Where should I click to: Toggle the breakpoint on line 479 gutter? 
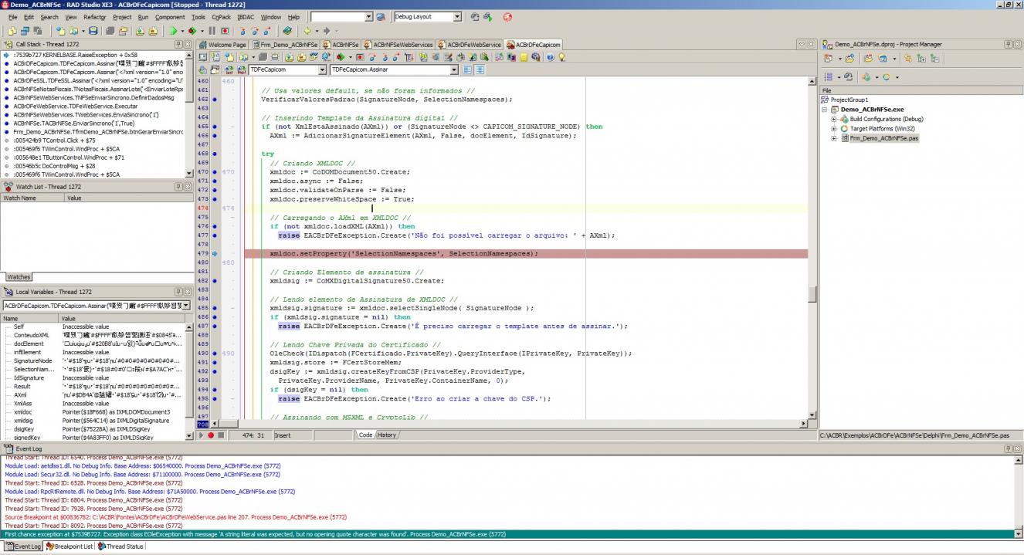coord(215,253)
